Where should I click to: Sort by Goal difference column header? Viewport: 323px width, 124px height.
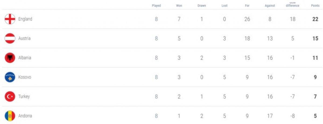[292, 5]
